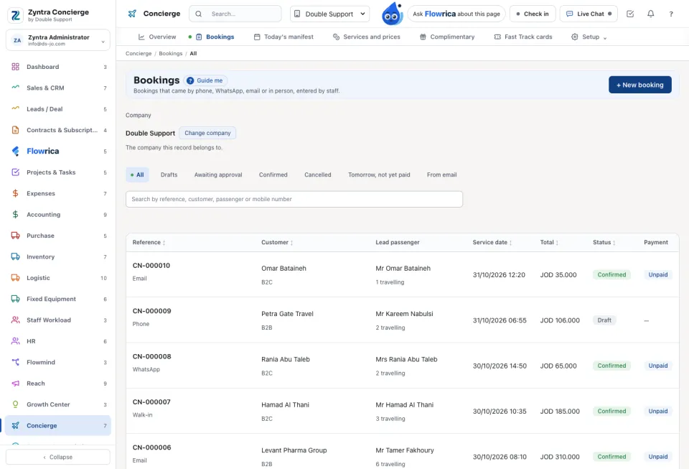This screenshot has width=689, height=469.
Task: Select the All bookings filter
Action: point(138,175)
